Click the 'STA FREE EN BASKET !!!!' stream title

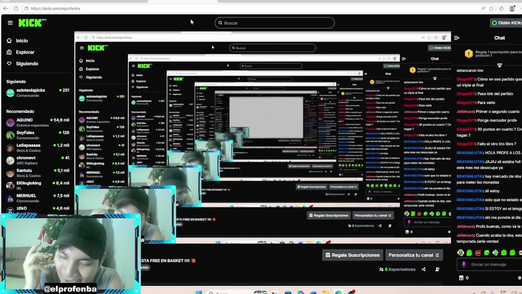click(x=165, y=261)
